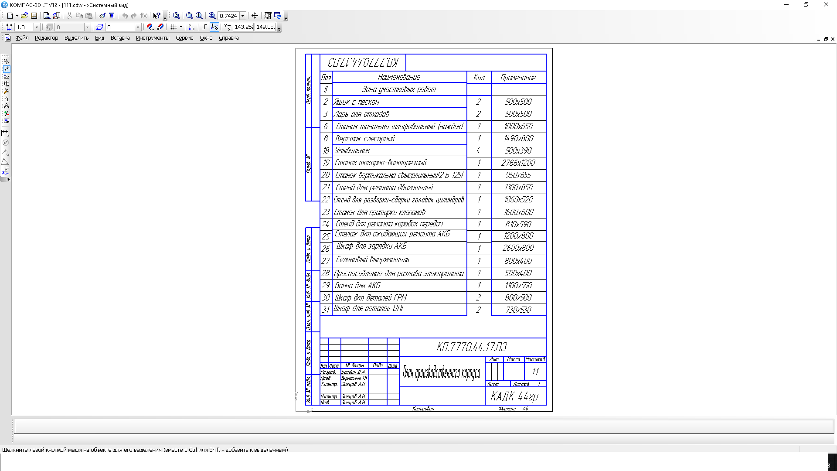The width and height of the screenshot is (837, 471).
Task: Toggle the rounding cursor step button
Action: pyautogui.click(x=214, y=27)
